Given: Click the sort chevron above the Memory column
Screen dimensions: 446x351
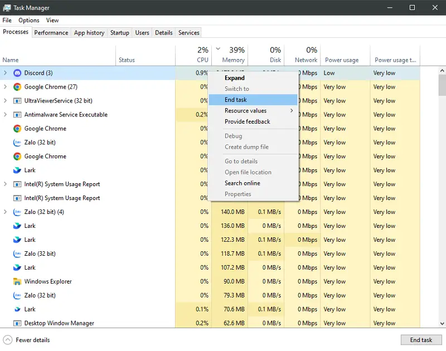Looking at the screenshot, I should 219,49.
